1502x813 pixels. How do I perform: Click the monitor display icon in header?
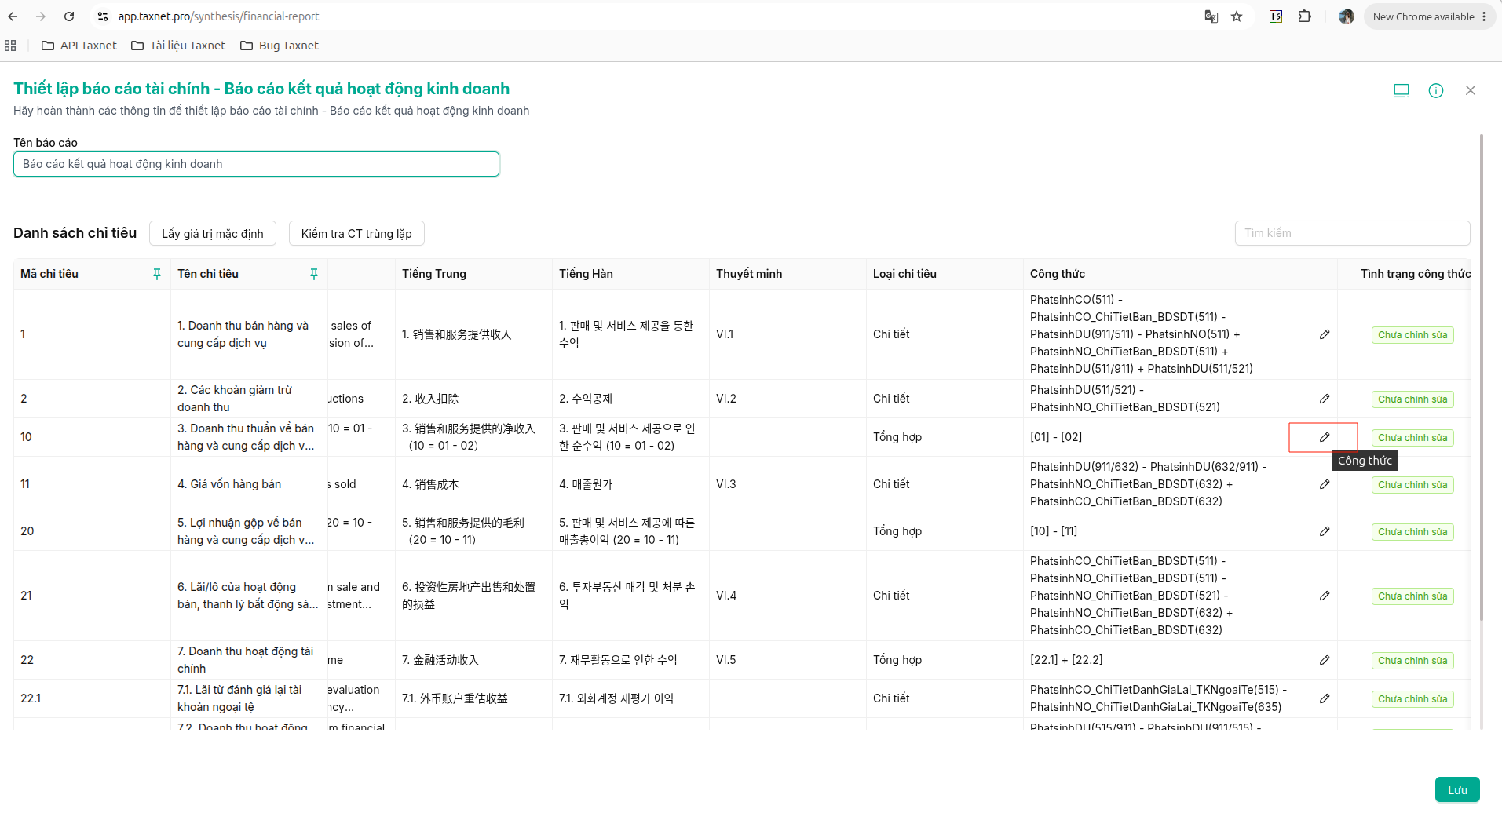tap(1402, 90)
